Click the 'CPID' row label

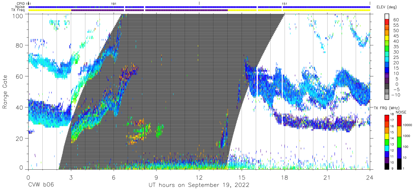[x=21, y=4]
